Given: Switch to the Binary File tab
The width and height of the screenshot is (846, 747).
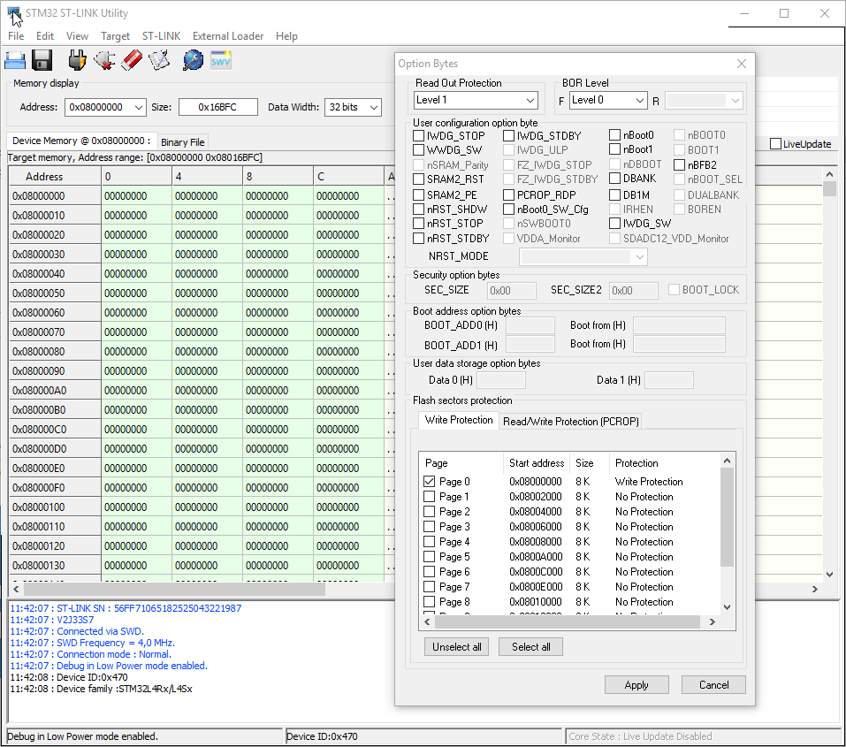Looking at the screenshot, I should pyautogui.click(x=183, y=142).
